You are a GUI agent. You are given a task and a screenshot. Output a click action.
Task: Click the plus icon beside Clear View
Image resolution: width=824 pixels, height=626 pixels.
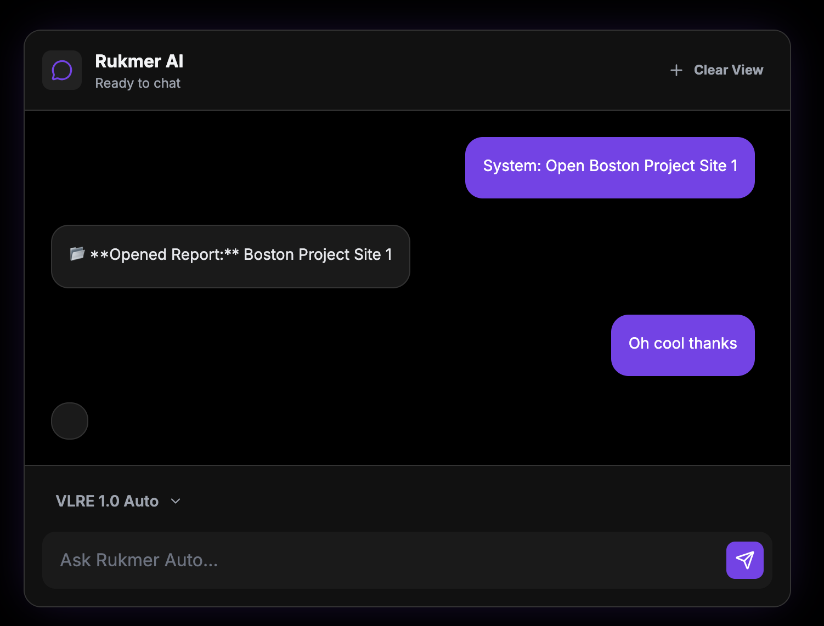point(676,70)
